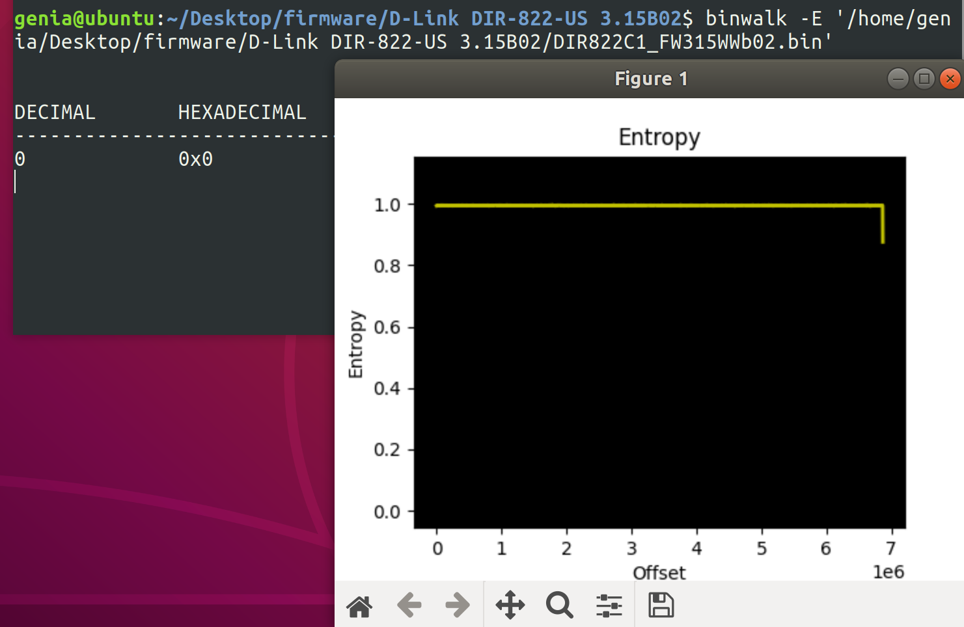Click the DECIMAL column header in terminal
This screenshot has height=627, width=964.
click(x=55, y=113)
